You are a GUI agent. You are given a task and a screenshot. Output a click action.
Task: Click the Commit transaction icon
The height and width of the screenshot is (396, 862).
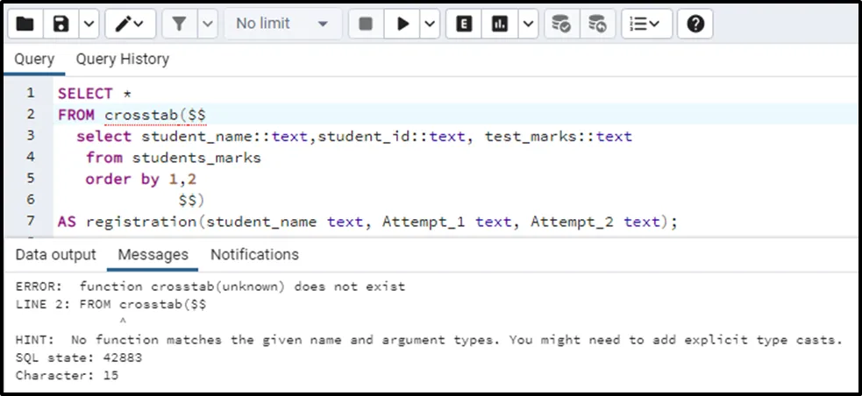(561, 24)
